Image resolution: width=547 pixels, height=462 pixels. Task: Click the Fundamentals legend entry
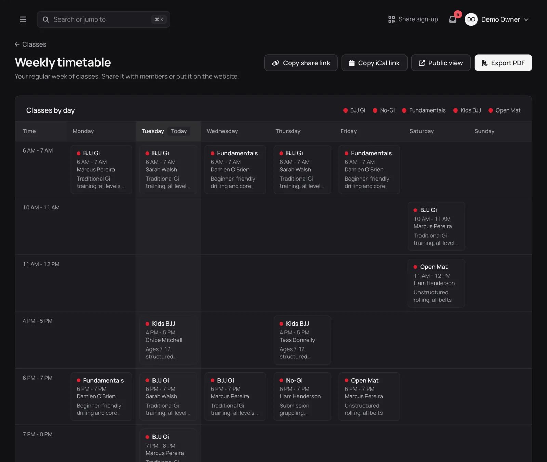tap(424, 110)
